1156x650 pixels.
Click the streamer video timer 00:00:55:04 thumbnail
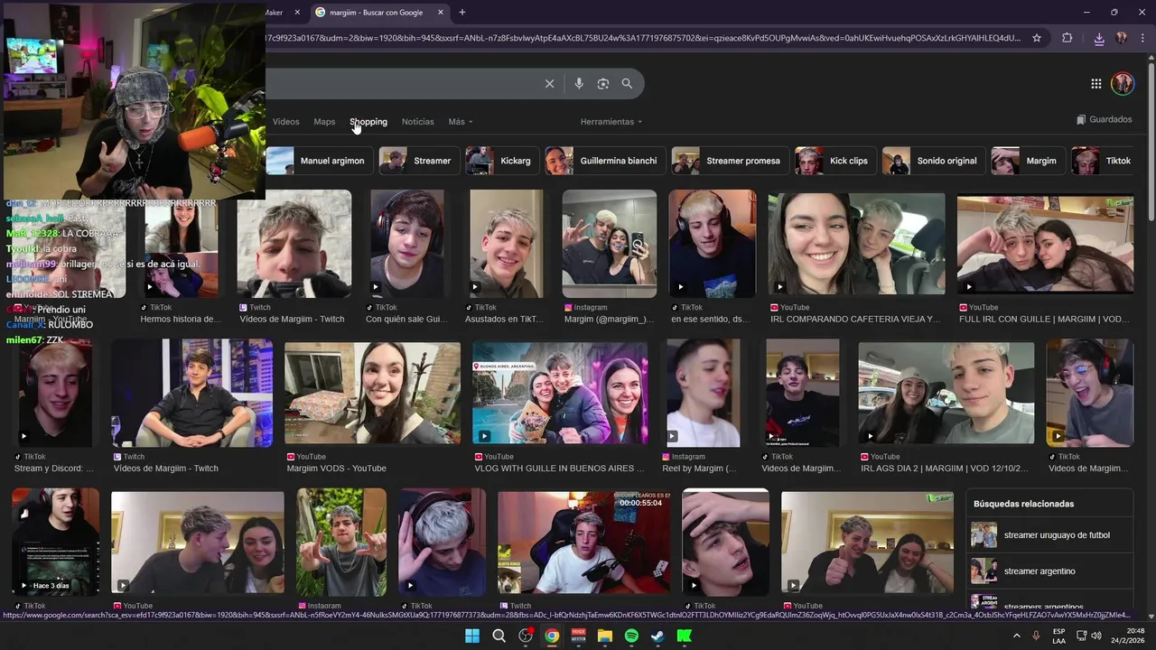(584, 542)
